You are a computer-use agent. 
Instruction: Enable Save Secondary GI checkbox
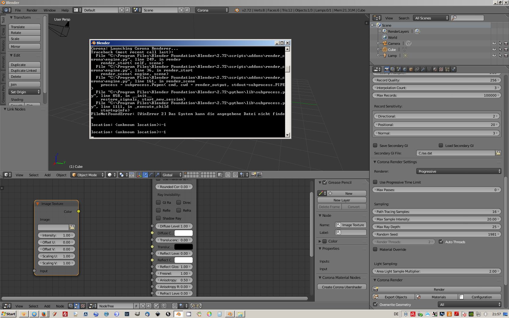click(x=375, y=145)
